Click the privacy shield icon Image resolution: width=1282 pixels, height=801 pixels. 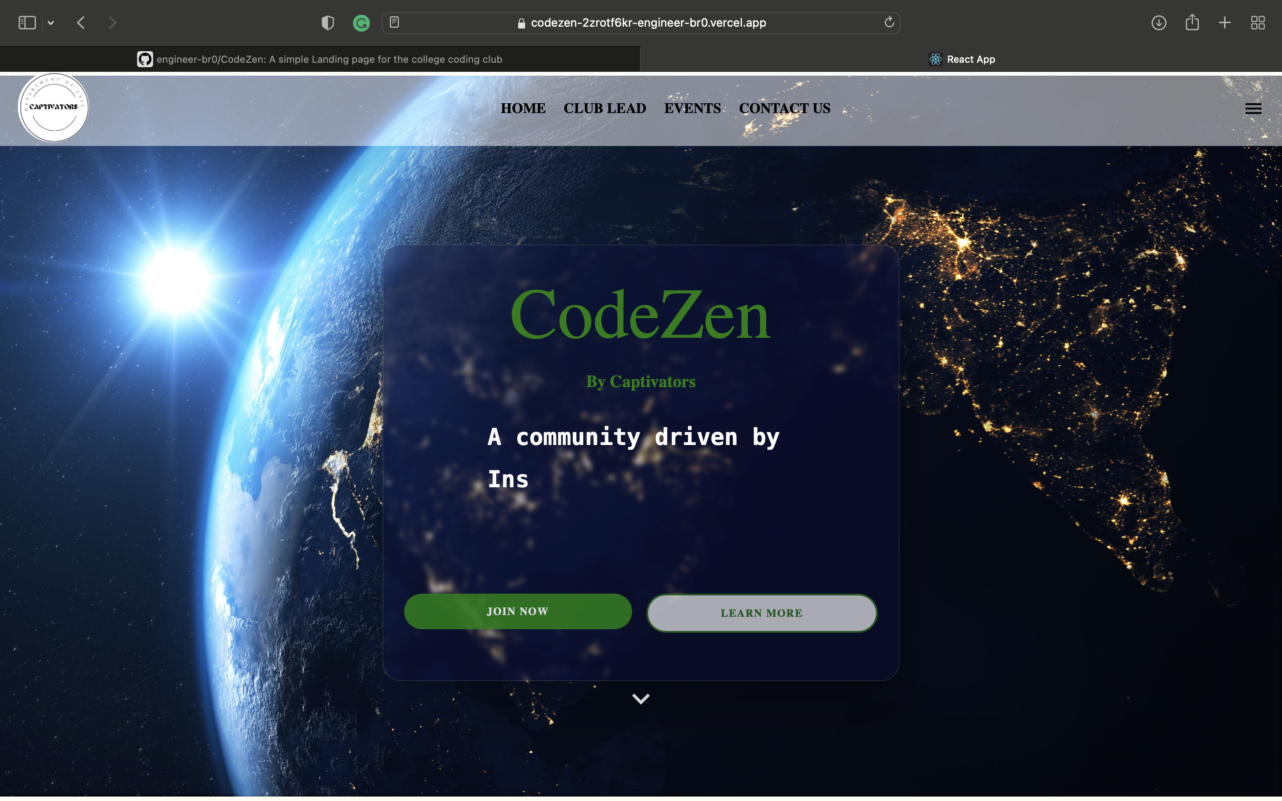point(327,23)
